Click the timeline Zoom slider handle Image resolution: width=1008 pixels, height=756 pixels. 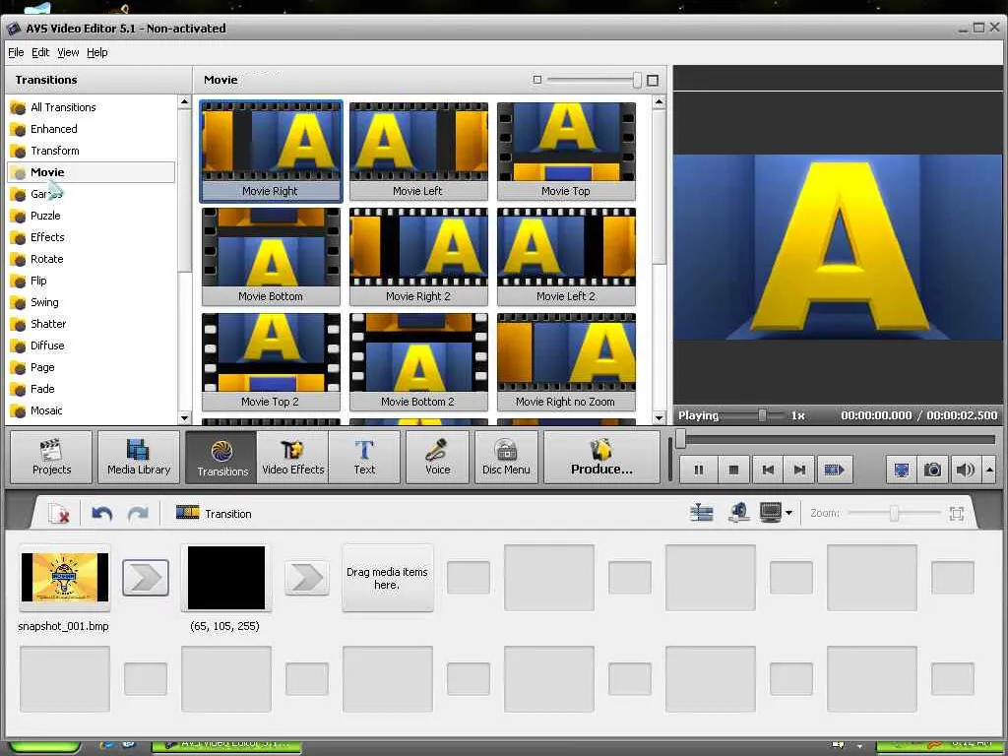click(894, 513)
